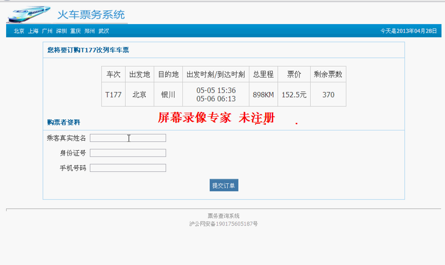Click the 北京 departure cell in table

coord(139,95)
